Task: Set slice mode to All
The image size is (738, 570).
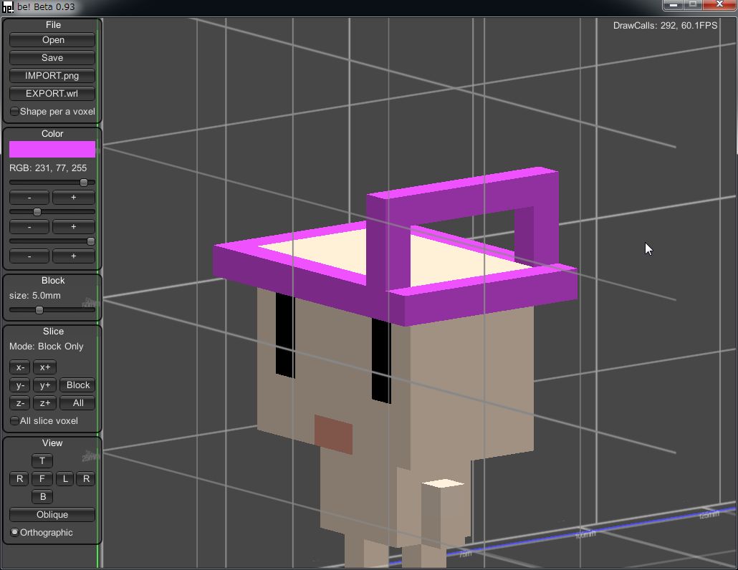Action: [77, 403]
